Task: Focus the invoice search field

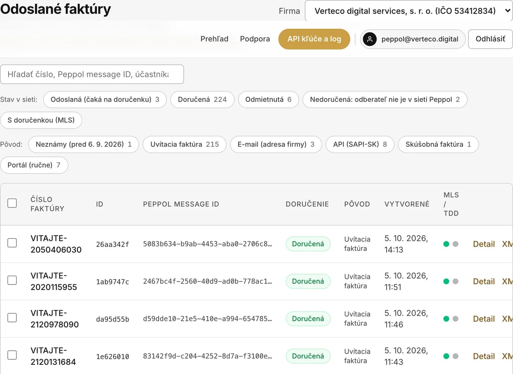Action: [92, 74]
